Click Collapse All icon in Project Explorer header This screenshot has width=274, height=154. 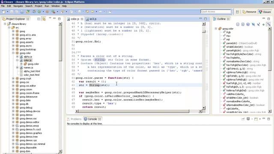39,19
